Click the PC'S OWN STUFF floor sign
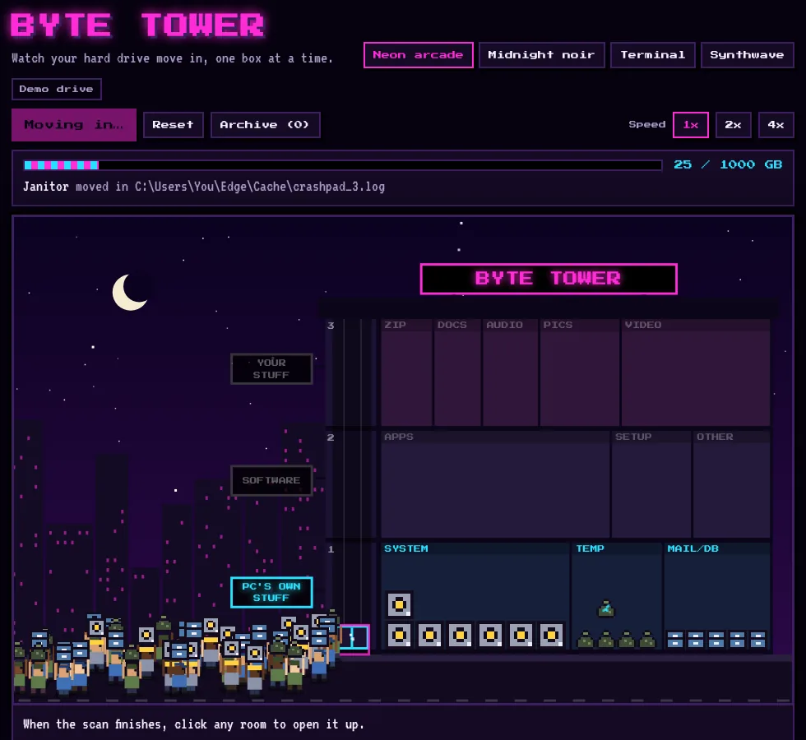Image resolution: width=806 pixels, height=740 pixels. point(271,592)
